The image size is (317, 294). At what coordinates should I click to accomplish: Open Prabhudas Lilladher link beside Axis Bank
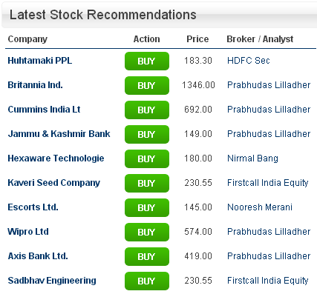tap(269, 256)
